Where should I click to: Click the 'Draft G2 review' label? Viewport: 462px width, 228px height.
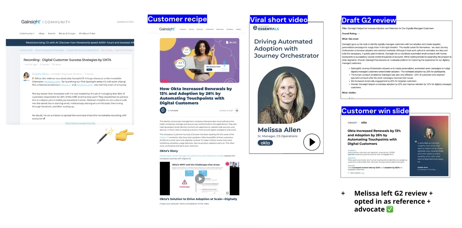coord(369,20)
